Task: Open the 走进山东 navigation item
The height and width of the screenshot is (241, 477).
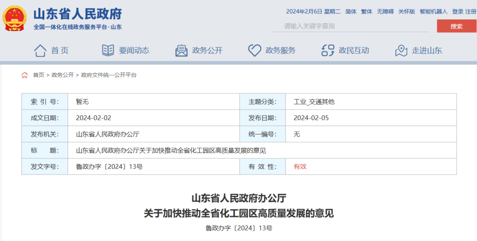Action: 427,50
